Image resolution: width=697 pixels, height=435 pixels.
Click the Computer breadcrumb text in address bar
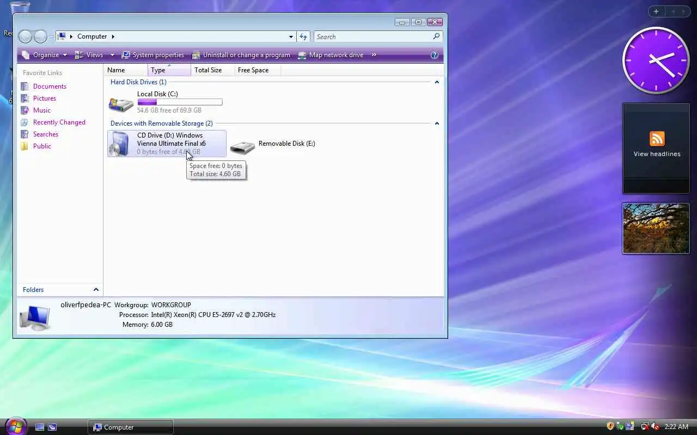pyautogui.click(x=92, y=36)
